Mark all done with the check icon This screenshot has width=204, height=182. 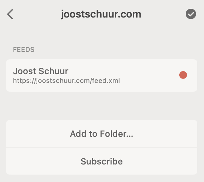pos(191,14)
